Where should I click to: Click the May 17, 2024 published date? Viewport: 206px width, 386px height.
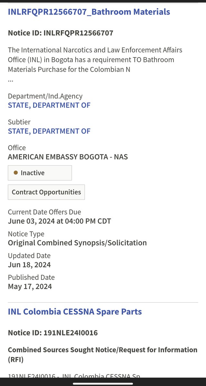click(30, 286)
